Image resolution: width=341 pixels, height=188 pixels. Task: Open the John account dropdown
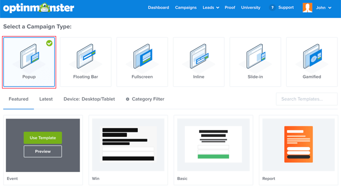tap(323, 7)
